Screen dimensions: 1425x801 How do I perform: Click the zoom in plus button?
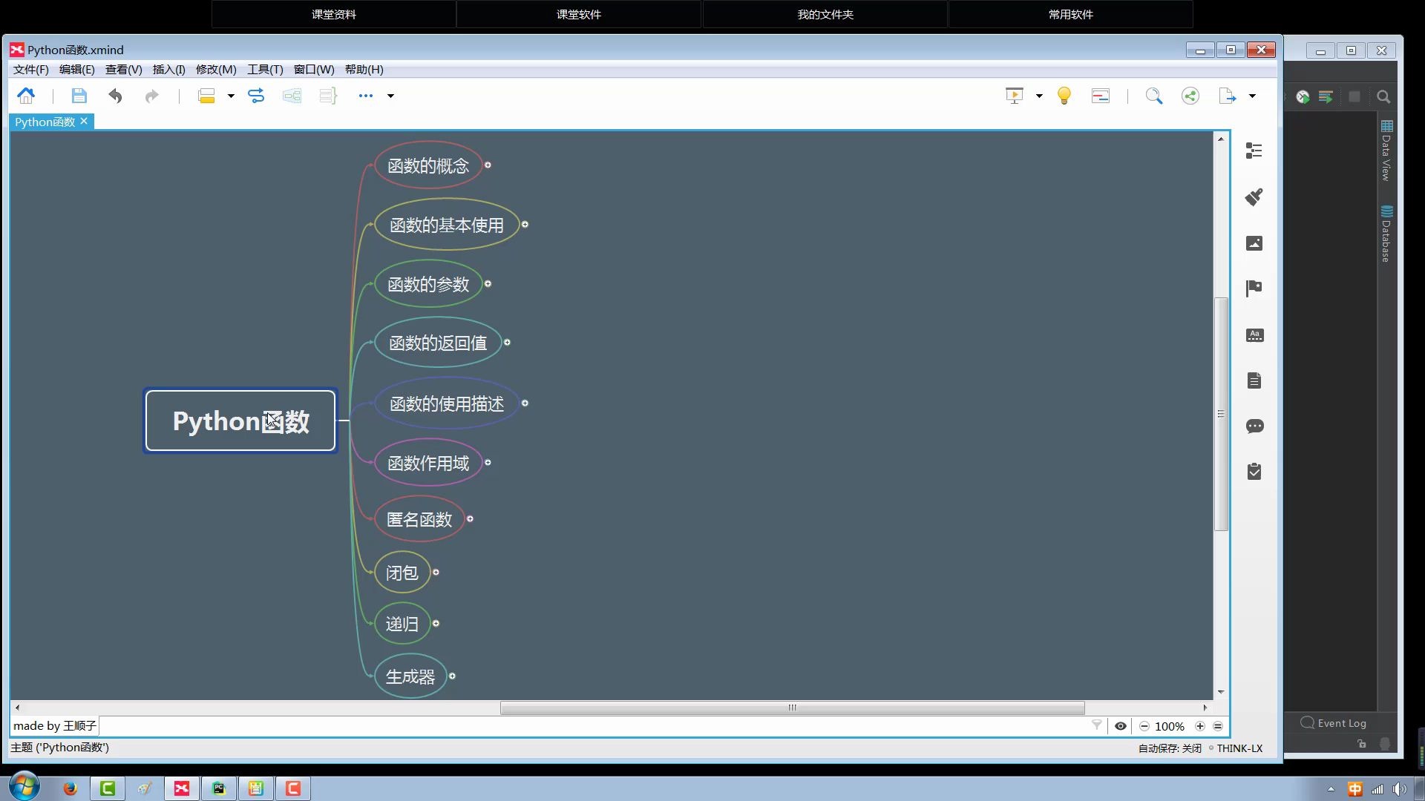1199,726
